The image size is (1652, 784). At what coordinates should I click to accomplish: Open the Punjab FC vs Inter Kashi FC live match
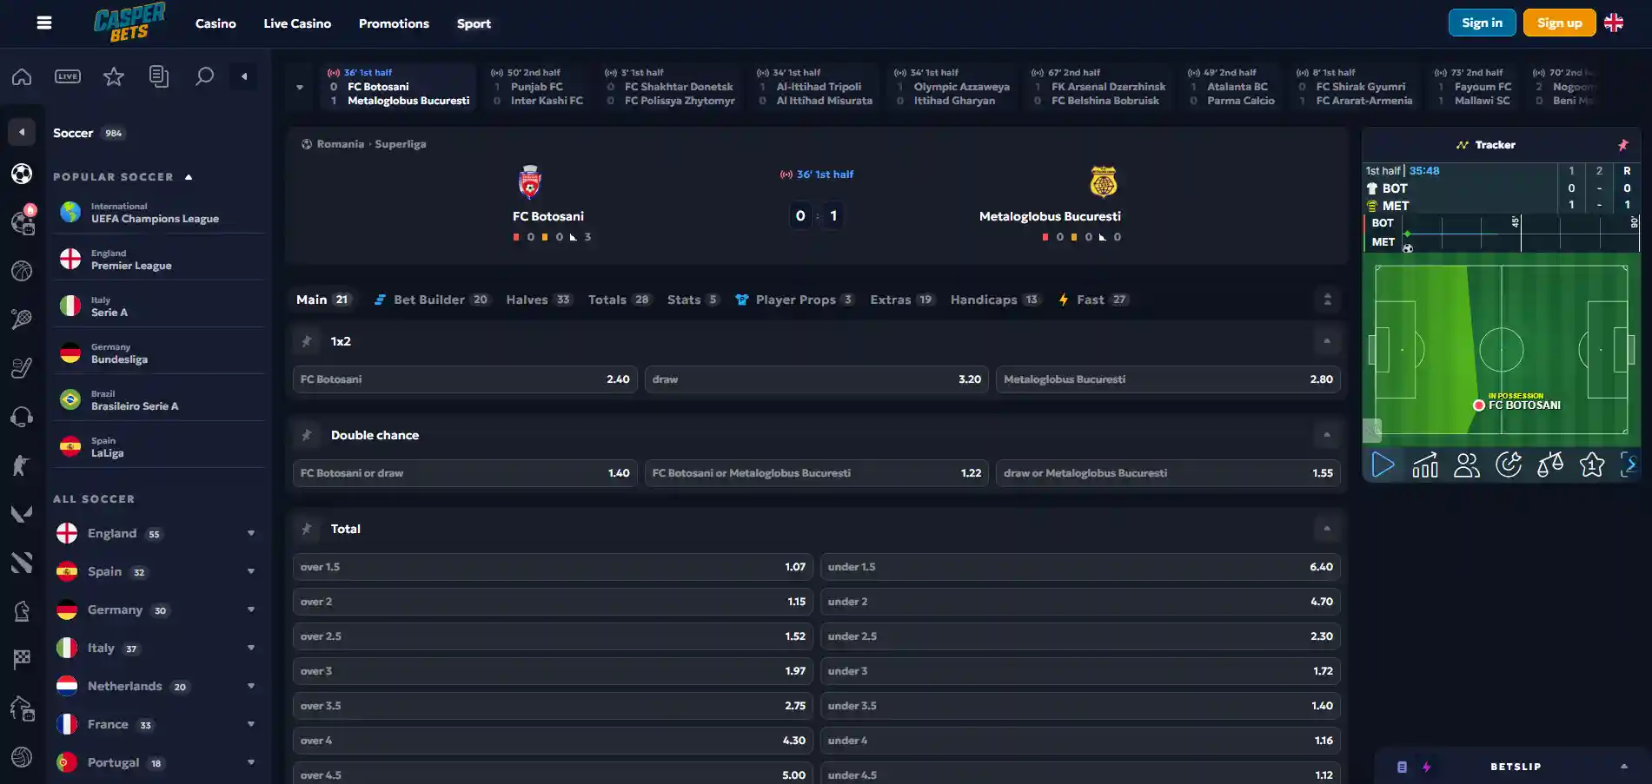[x=537, y=87]
